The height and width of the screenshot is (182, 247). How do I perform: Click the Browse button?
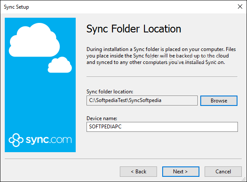click(x=219, y=101)
